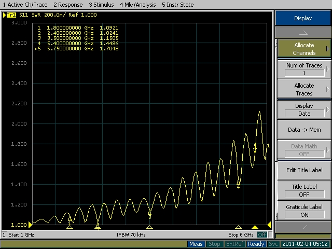Toggle the Graticule Label ON softkey
Screen dimensions: 332x249
coord(304,211)
